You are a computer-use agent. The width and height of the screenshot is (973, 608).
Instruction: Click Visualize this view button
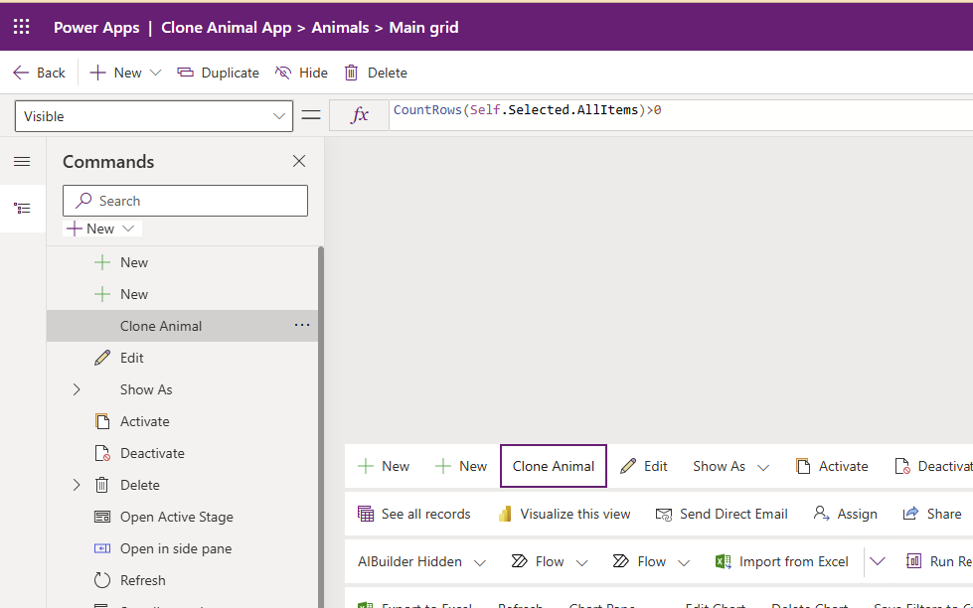[x=565, y=514]
